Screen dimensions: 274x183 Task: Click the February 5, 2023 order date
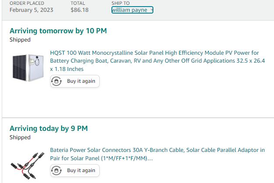31,10
